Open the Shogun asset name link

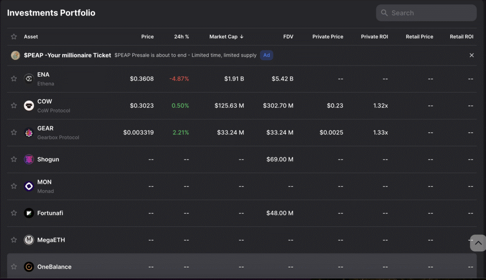pyautogui.click(x=48, y=159)
